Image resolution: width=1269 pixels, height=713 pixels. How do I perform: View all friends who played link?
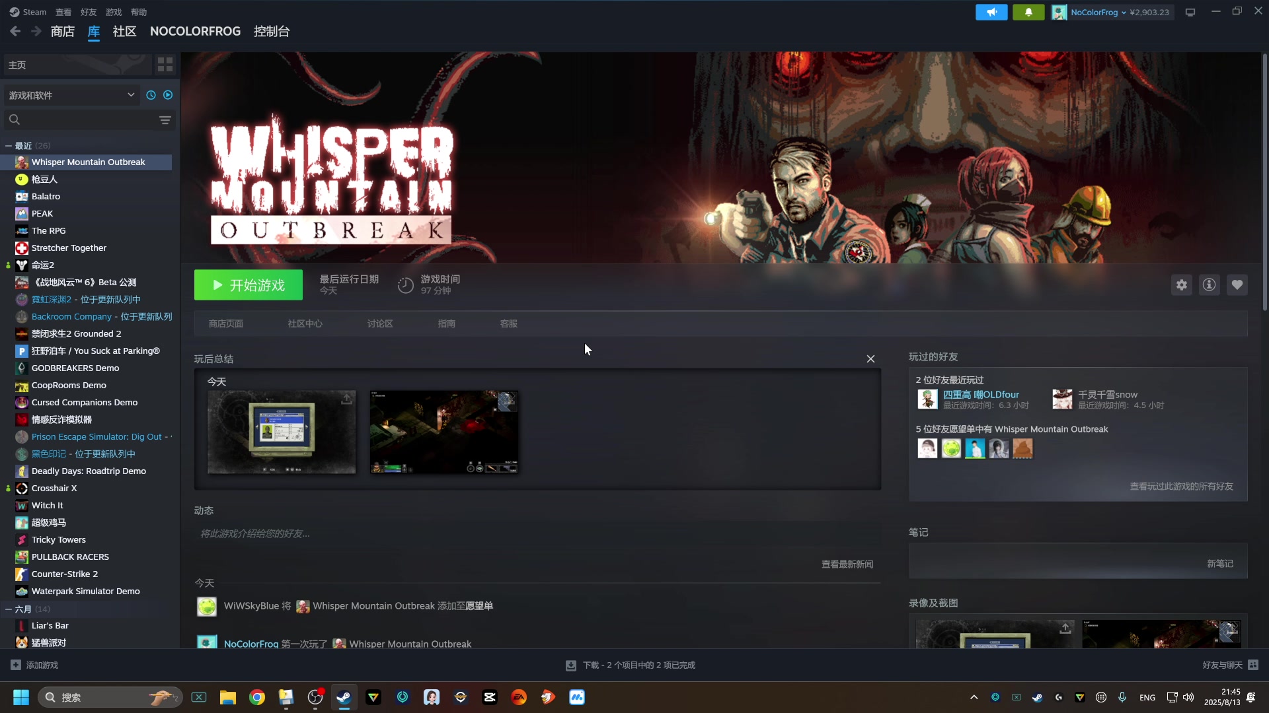(1182, 487)
